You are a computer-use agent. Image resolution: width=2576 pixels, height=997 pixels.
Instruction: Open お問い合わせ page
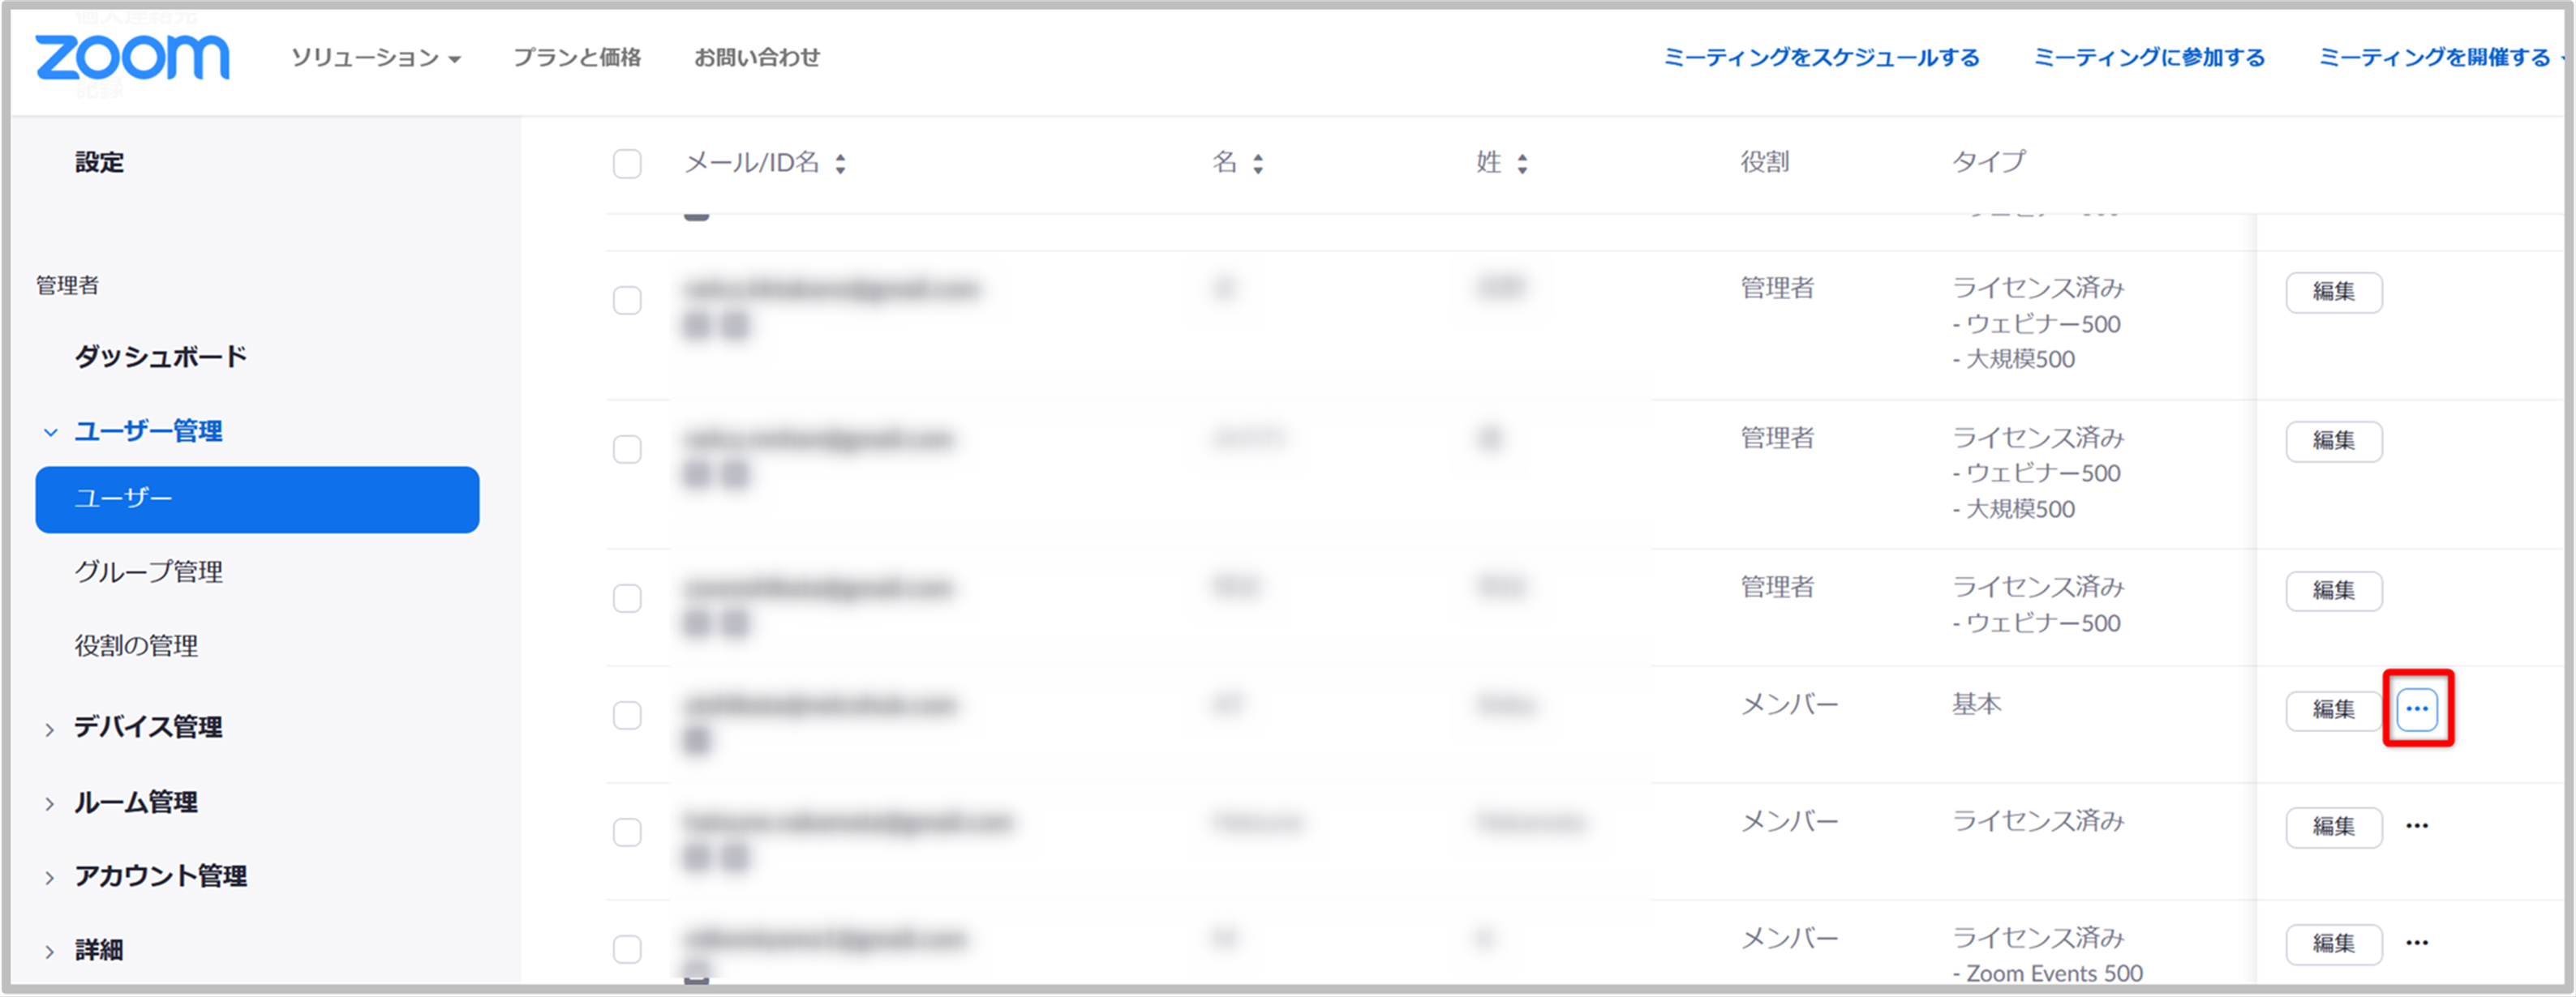(x=757, y=58)
